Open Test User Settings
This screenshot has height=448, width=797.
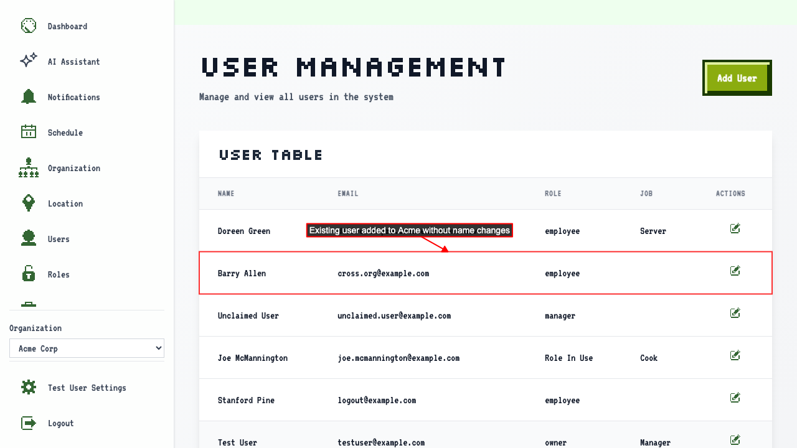(x=87, y=388)
